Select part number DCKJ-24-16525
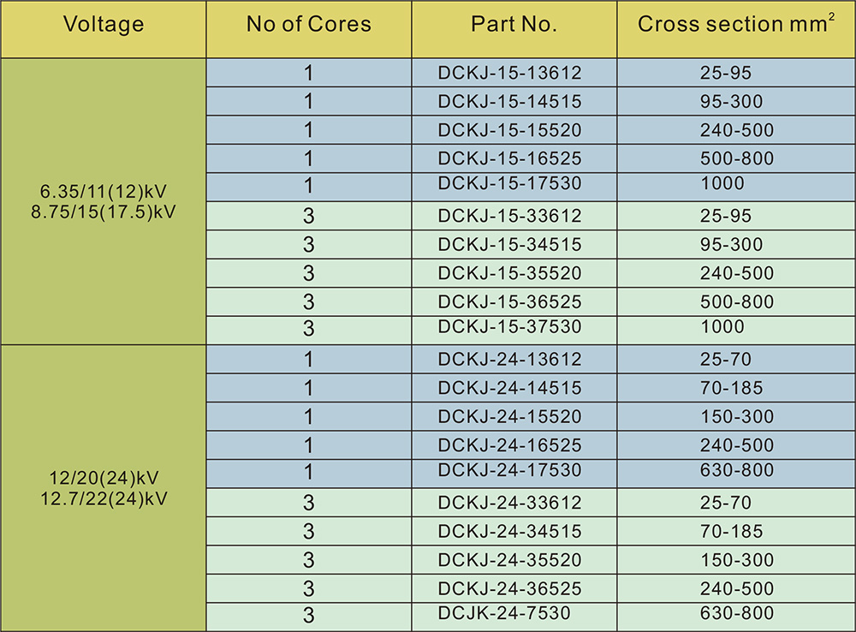The image size is (856, 632). pos(509,445)
